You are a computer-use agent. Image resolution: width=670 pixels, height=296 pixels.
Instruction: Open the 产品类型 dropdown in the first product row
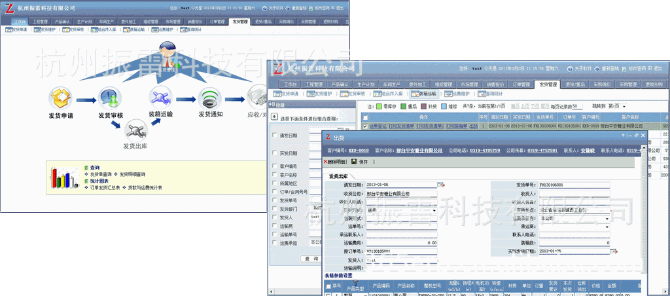point(364,295)
